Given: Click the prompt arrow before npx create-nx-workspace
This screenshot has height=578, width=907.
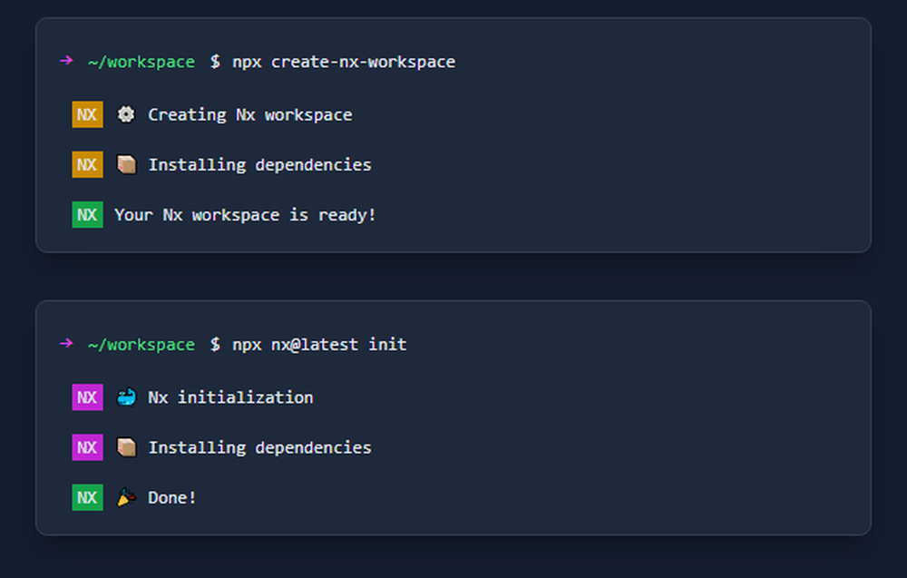Looking at the screenshot, I should [x=66, y=61].
